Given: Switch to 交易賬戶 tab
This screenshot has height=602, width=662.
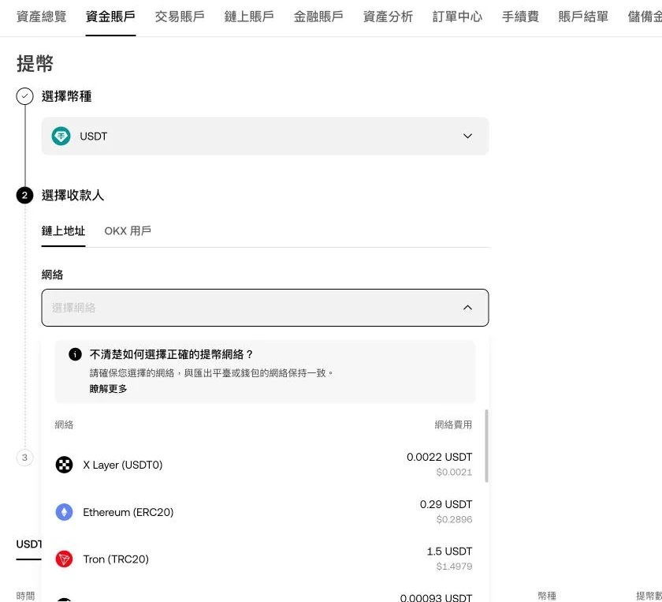Looking at the screenshot, I should click(180, 17).
